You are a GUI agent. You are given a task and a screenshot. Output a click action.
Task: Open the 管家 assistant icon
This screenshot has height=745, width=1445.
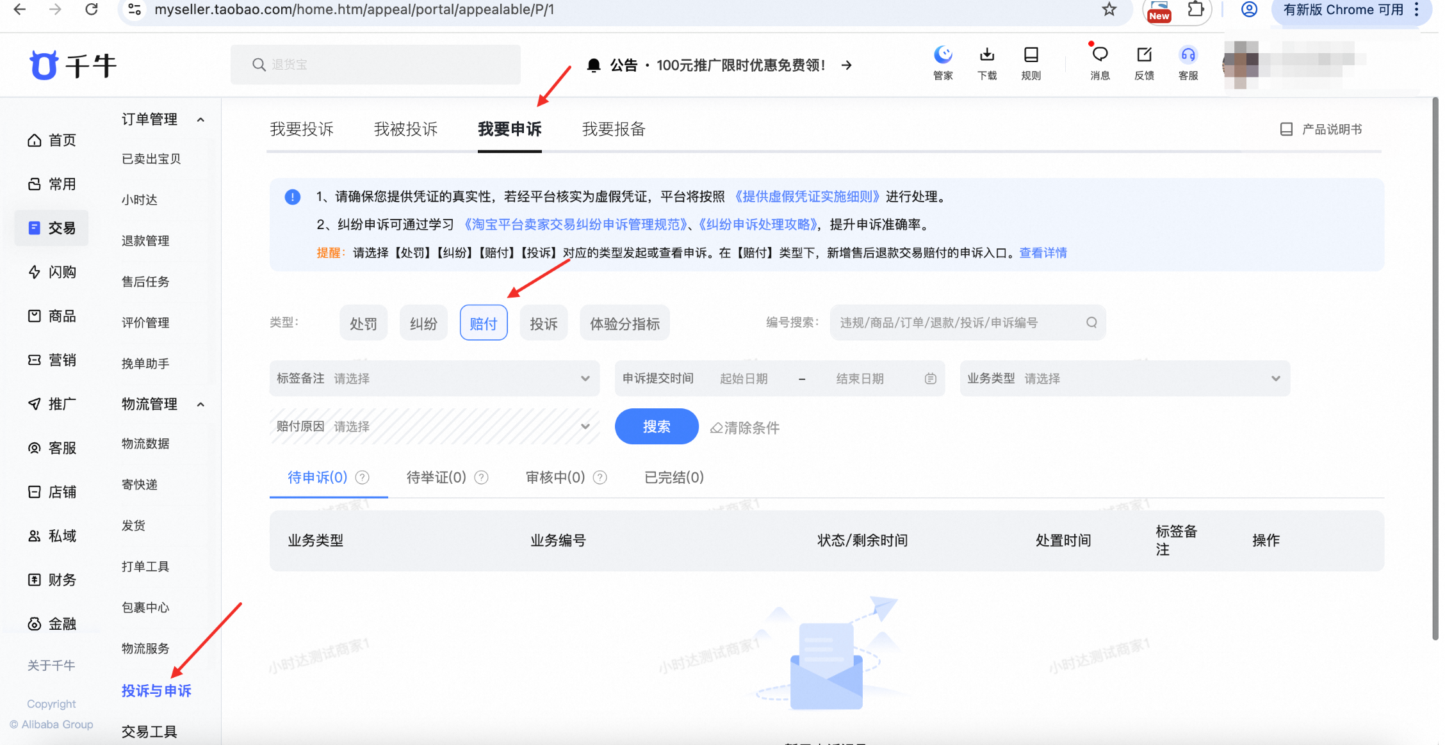[x=943, y=63]
